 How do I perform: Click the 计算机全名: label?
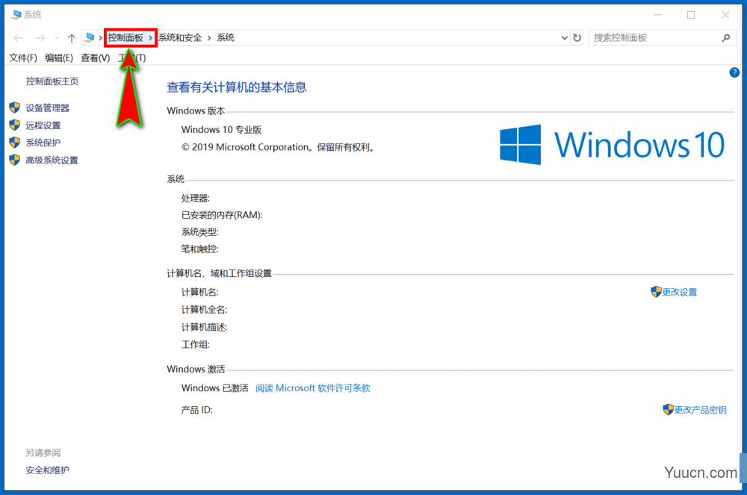pos(204,310)
